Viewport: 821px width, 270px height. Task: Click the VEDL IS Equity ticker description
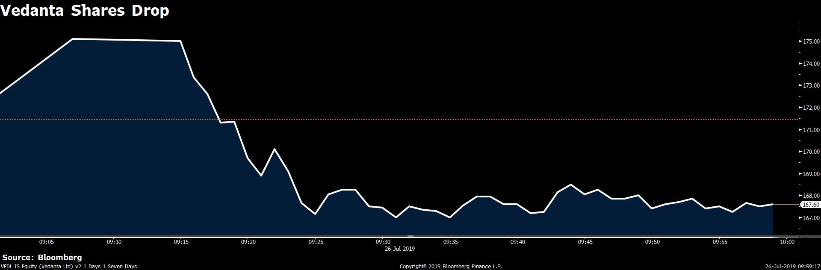[69, 267]
